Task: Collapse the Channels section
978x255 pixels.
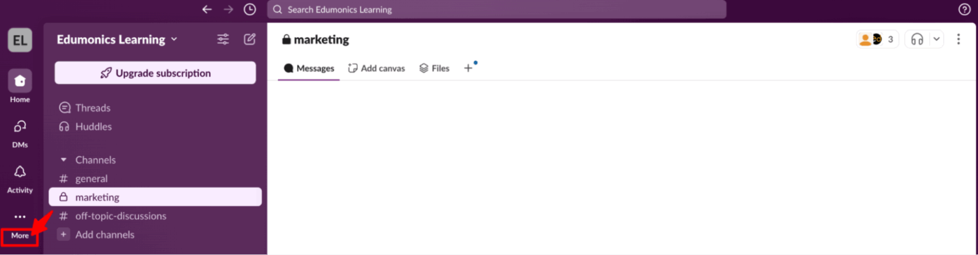Action: pos(64,160)
